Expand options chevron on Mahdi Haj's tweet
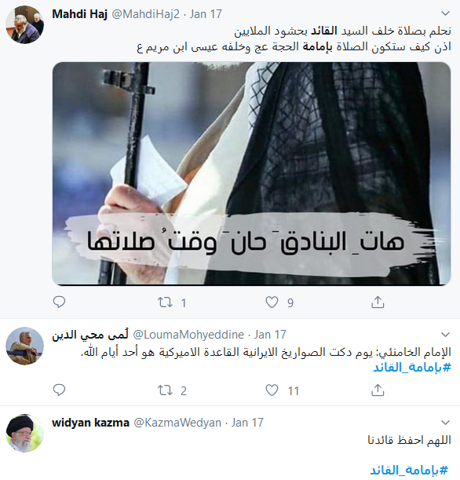460x480 pixels. point(445,13)
